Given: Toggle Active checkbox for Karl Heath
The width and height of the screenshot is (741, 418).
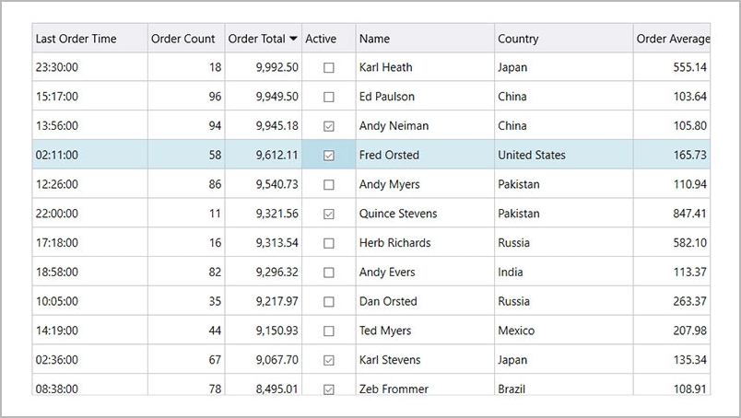Looking at the screenshot, I should click(329, 67).
